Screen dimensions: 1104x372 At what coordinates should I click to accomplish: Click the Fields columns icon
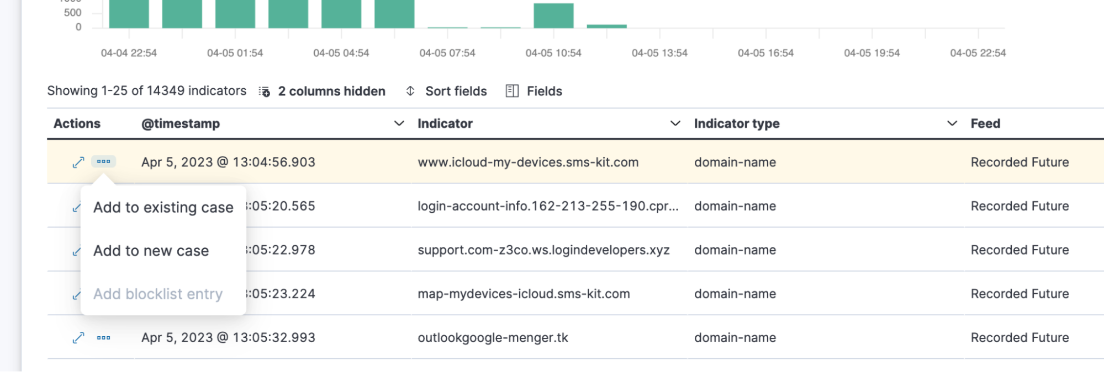pos(512,91)
